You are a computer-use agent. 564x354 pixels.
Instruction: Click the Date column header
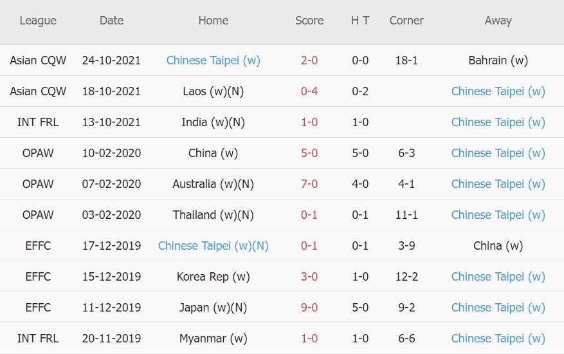tap(111, 21)
